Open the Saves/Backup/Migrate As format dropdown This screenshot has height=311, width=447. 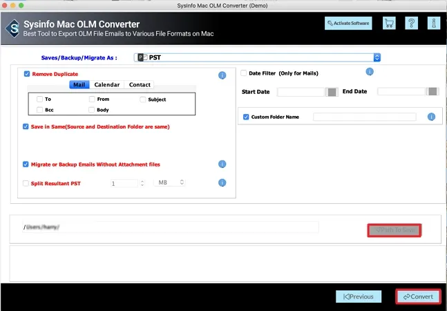pyautogui.click(x=257, y=57)
